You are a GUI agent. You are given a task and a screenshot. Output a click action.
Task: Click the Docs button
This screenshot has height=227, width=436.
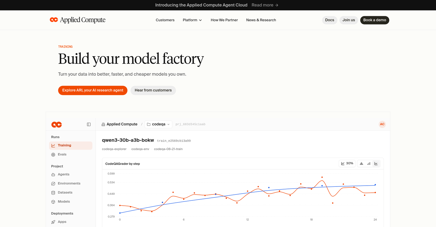pos(330,20)
